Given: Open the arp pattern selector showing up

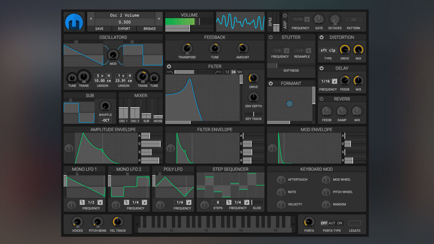Looking at the screenshot, I should point(353,19).
